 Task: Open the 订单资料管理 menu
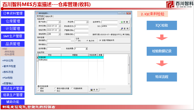[13, 13]
